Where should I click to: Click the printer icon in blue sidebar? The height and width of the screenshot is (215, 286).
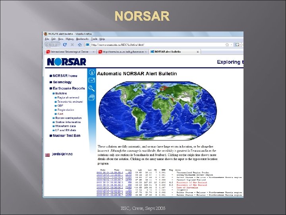pos(92,97)
